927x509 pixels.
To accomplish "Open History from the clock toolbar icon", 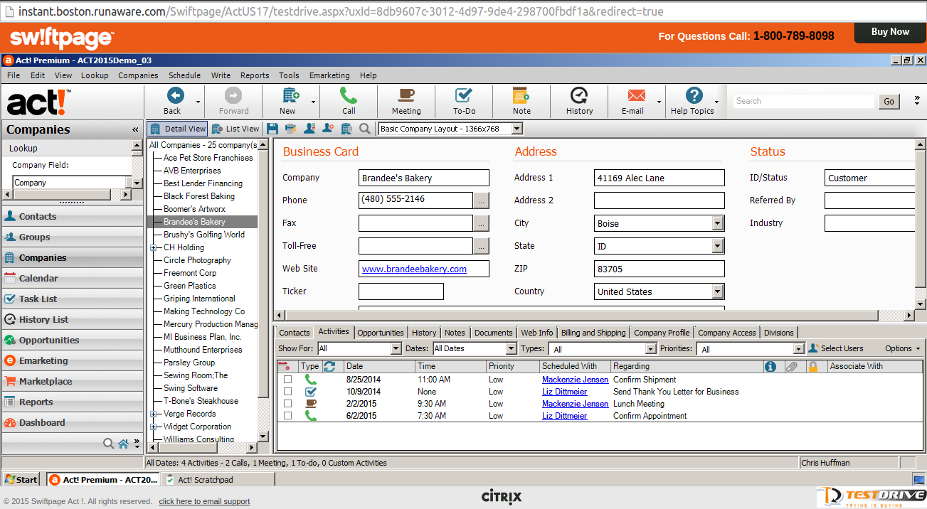I will (579, 96).
